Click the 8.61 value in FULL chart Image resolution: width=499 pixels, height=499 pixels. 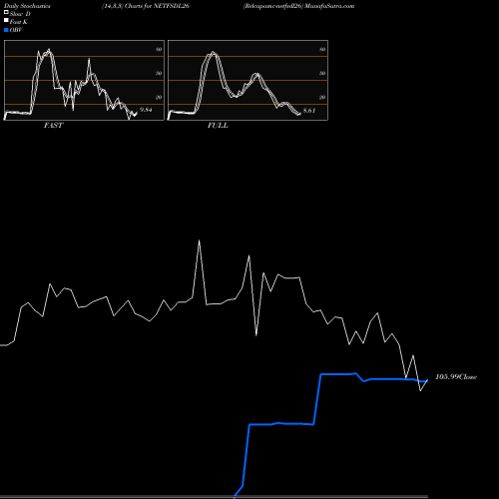pyautogui.click(x=309, y=111)
